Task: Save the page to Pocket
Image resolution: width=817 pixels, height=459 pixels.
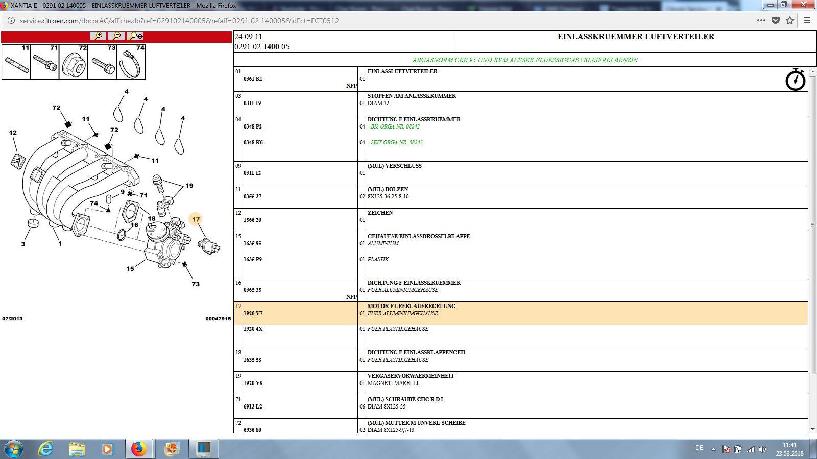Action: [776, 21]
